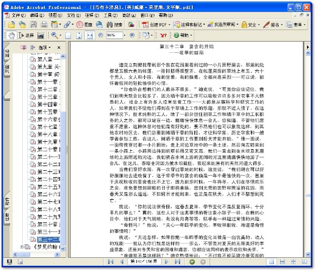316x271 pixels.
Task: Click the Snapshot camera tool
Action: click(41, 36)
